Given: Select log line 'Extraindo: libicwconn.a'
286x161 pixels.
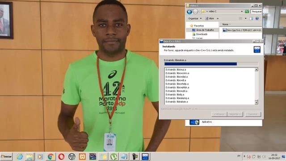Looking at the screenshot, I should point(177,73).
